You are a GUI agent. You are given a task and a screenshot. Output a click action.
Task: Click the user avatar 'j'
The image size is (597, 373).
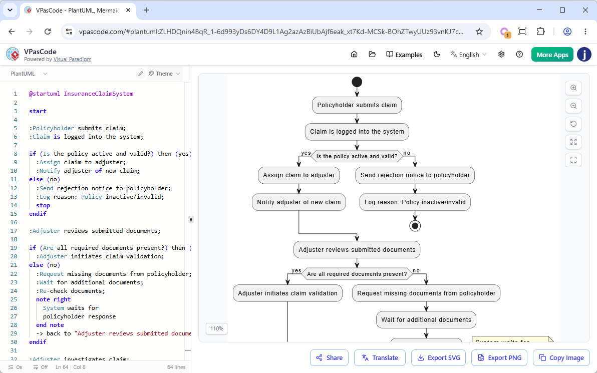pos(584,55)
